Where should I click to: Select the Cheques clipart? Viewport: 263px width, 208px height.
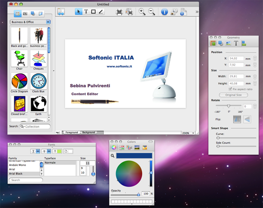click(x=39, y=58)
